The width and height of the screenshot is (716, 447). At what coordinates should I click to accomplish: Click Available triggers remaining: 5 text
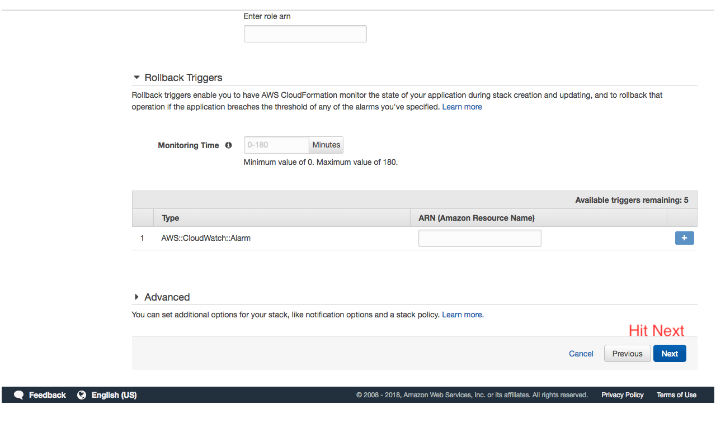632,200
